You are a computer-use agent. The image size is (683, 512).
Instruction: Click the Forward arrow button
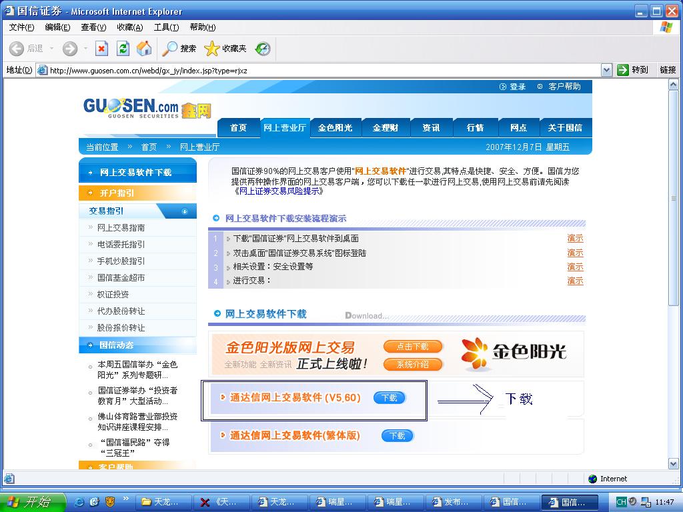coord(69,48)
